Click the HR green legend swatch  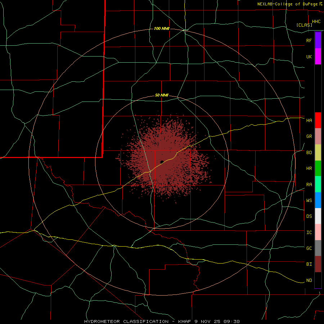coord(318,168)
